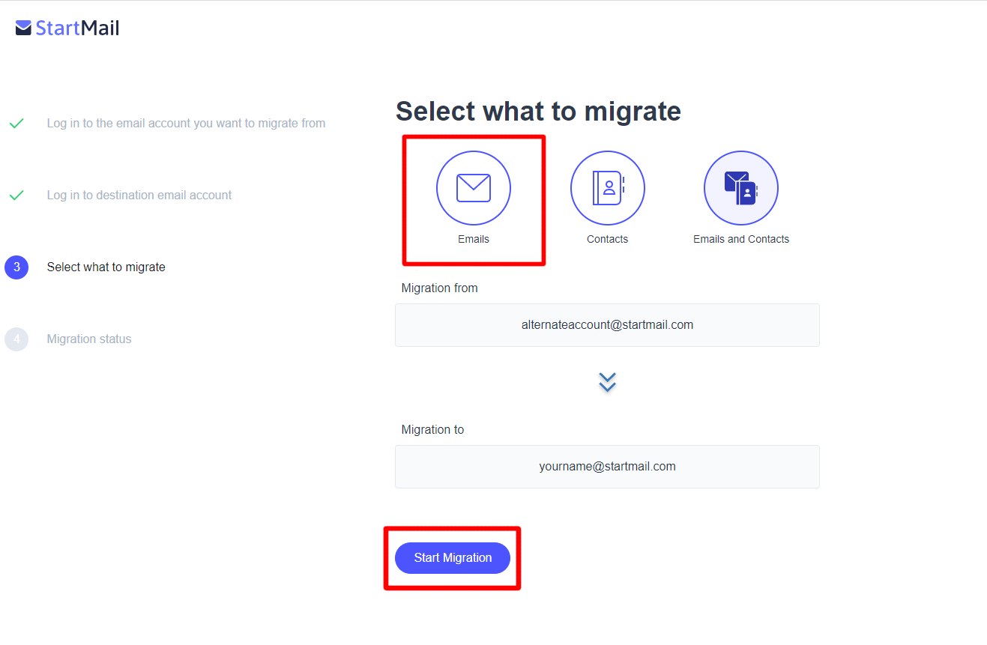
Task: Click the 'Emails' option label
Action: 473,239
